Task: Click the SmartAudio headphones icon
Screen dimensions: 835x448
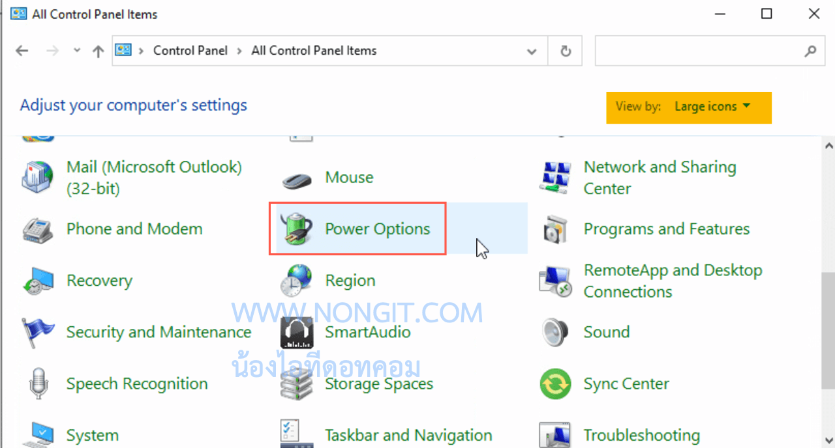Action: 296,332
